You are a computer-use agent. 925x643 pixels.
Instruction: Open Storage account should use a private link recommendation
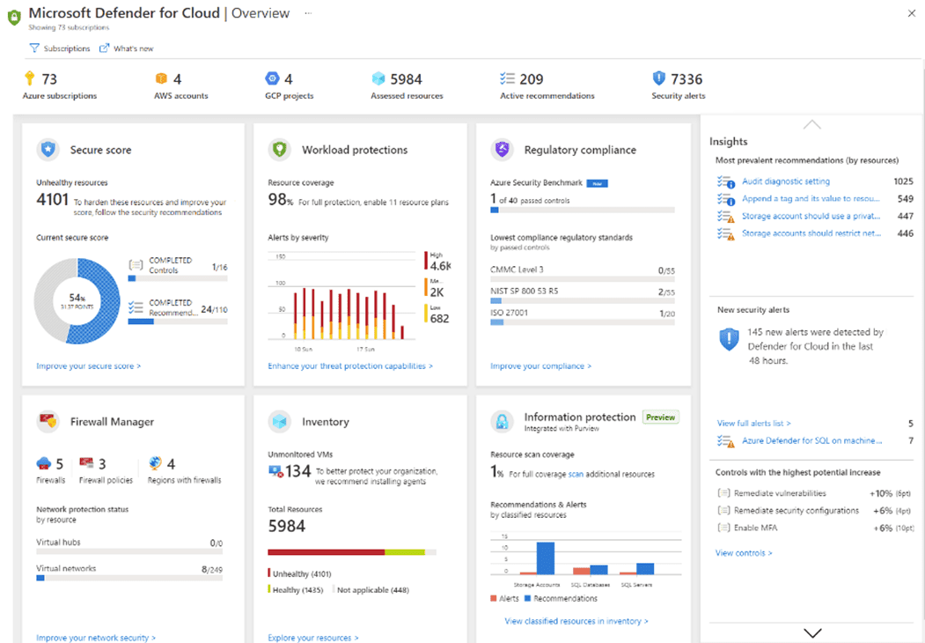(811, 216)
